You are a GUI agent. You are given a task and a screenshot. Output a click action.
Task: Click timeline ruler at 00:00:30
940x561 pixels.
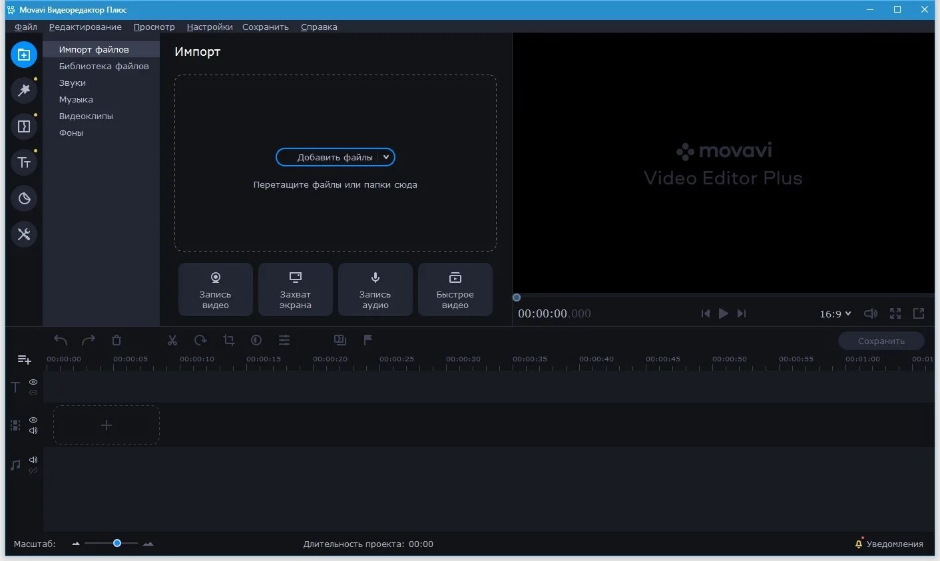(x=463, y=359)
